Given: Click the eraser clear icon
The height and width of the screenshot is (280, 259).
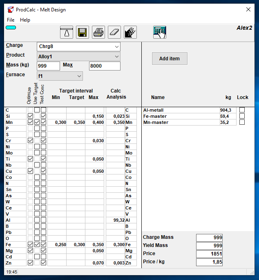Looking at the screenshot, I should coord(114,32).
